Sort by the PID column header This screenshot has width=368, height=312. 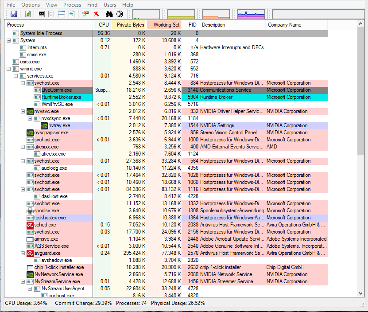click(x=190, y=25)
